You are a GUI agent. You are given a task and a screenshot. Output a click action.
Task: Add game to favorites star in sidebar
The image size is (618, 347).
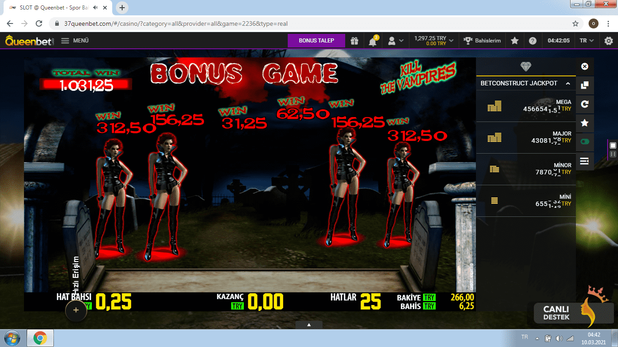pyautogui.click(x=585, y=123)
